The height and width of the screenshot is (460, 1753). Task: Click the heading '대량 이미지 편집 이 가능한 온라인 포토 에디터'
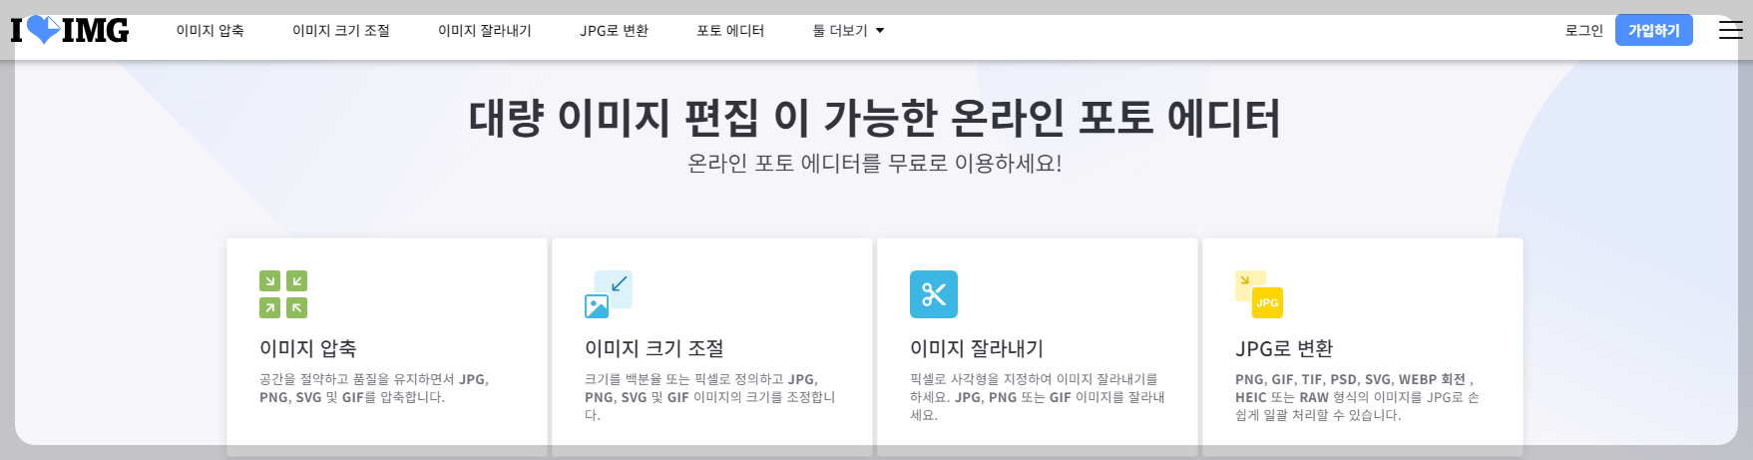coord(875,118)
